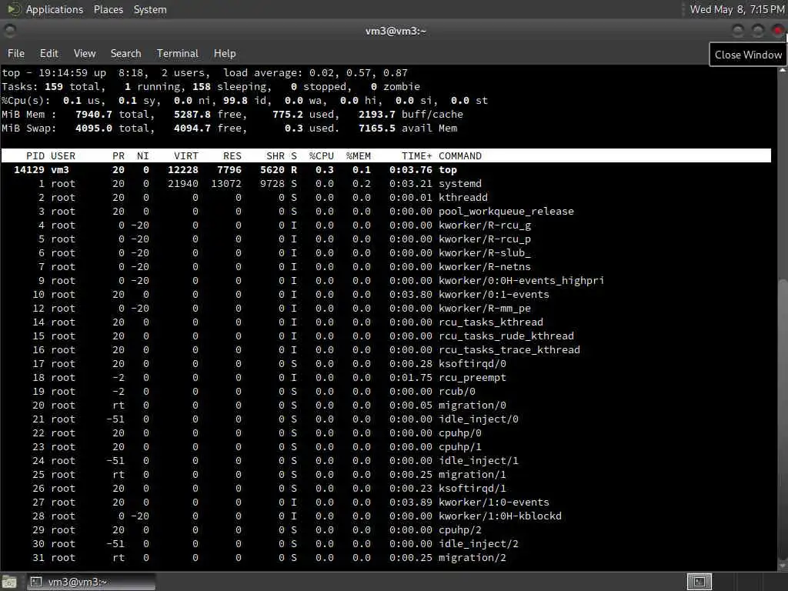788x591 pixels.
Task: Click the TIME+ column header
Action: pyautogui.click(x=416, y=155)
